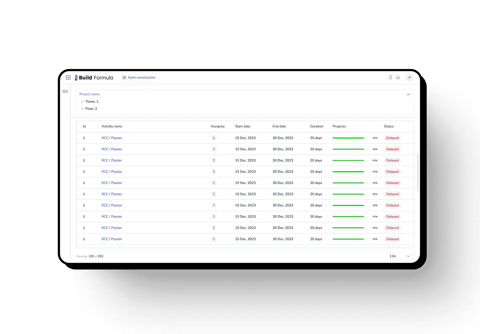The image size is (480, 334).
Task: Expand the sidebar menu icon
Action: click(x=65, y=91)
